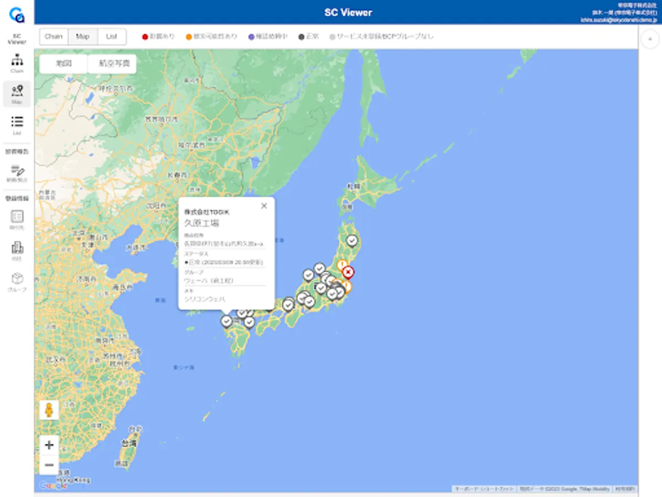
Task: Click the Street View pegman icon
Action: [x=49, y=410]
